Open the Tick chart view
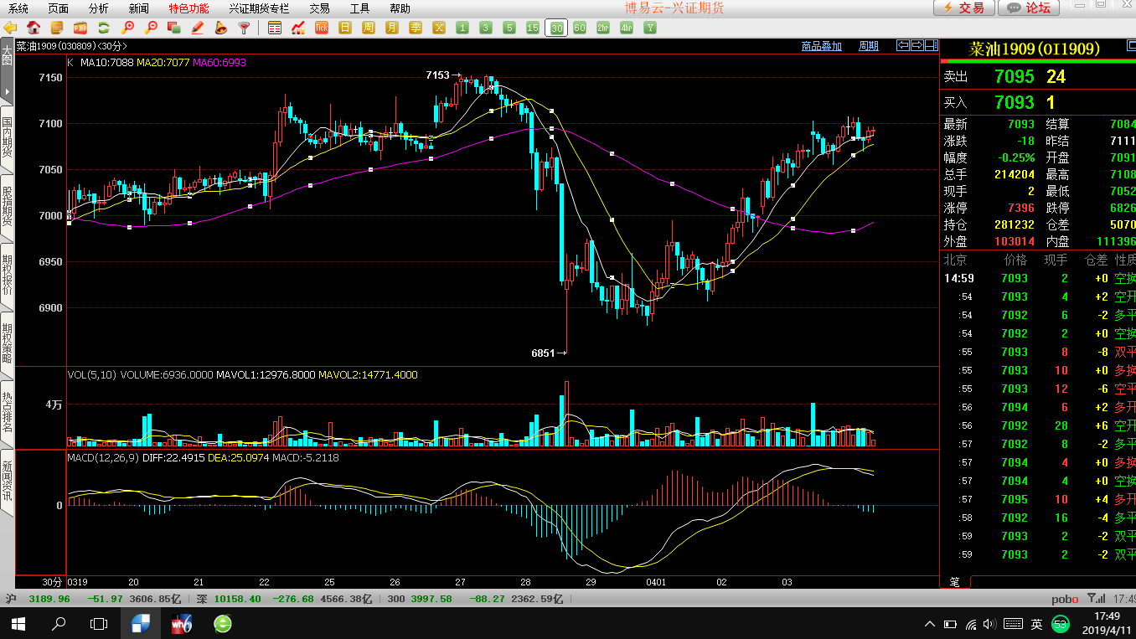1136x639 pixels. [321, 28]
